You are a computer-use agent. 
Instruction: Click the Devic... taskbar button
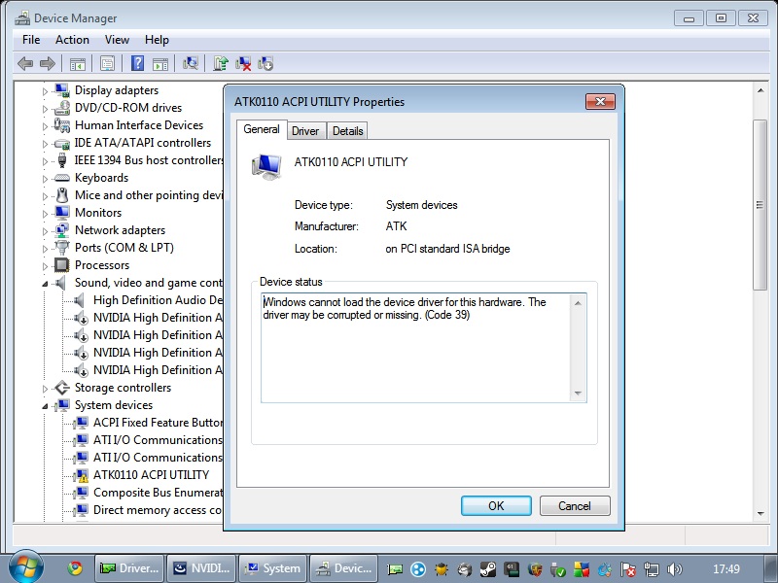coord(344,568)
